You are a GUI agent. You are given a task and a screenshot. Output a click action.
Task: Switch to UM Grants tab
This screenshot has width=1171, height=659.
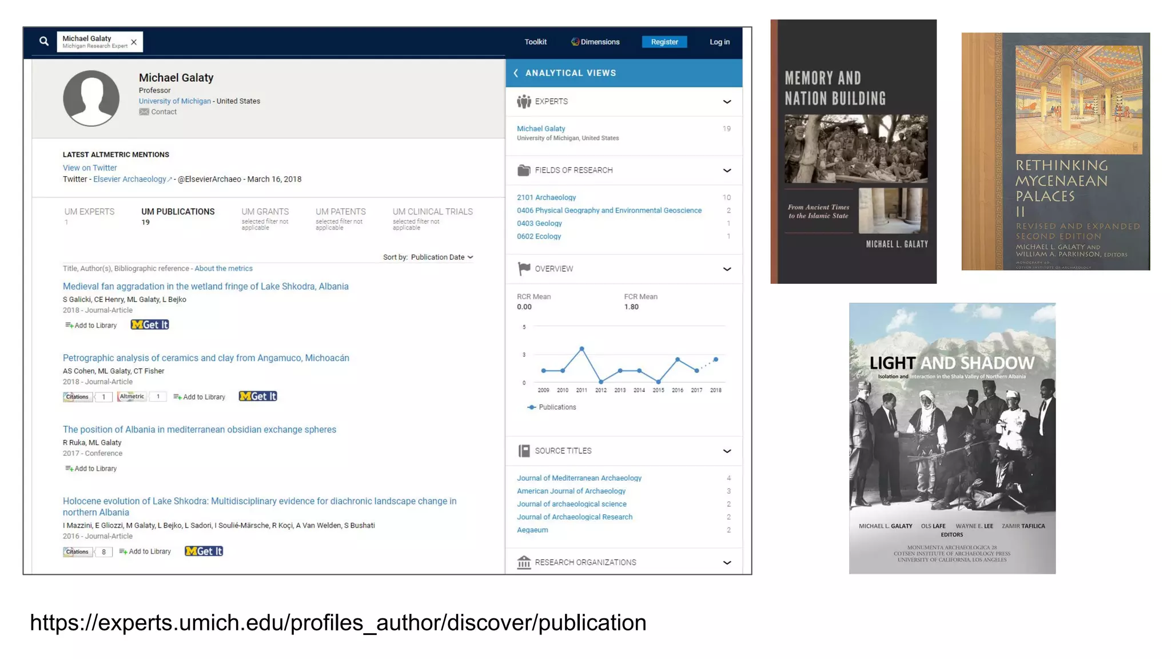point(265,219)
